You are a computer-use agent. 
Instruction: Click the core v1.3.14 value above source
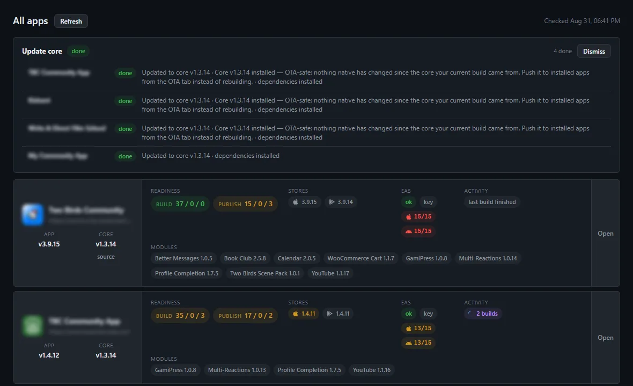coord(106,244)
